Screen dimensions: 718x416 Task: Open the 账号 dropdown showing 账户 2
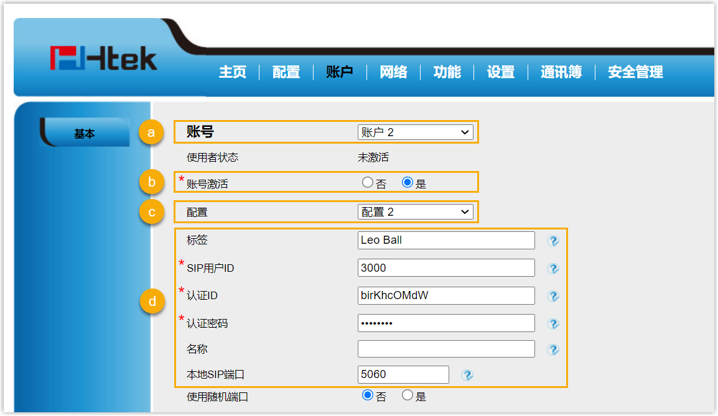tap(415, 132)
